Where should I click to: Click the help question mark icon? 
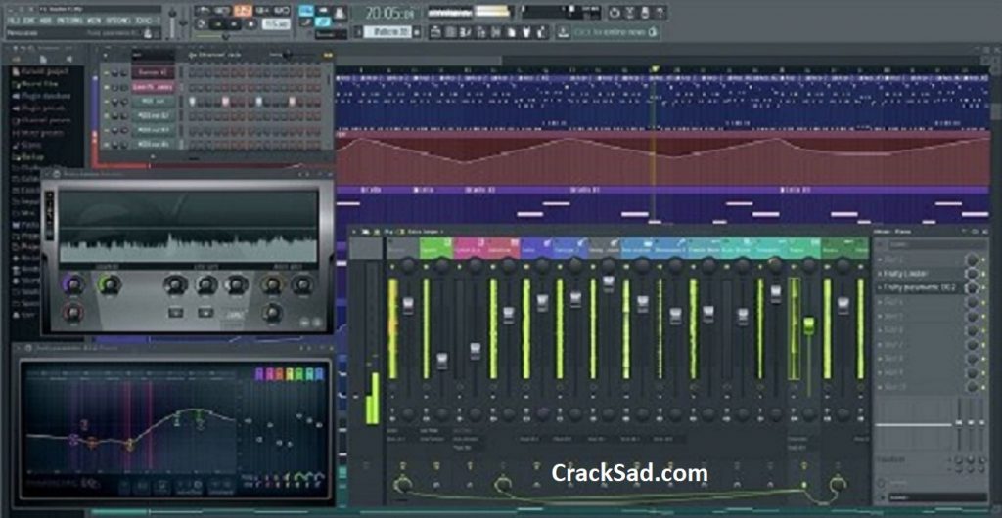pos(660,13)
